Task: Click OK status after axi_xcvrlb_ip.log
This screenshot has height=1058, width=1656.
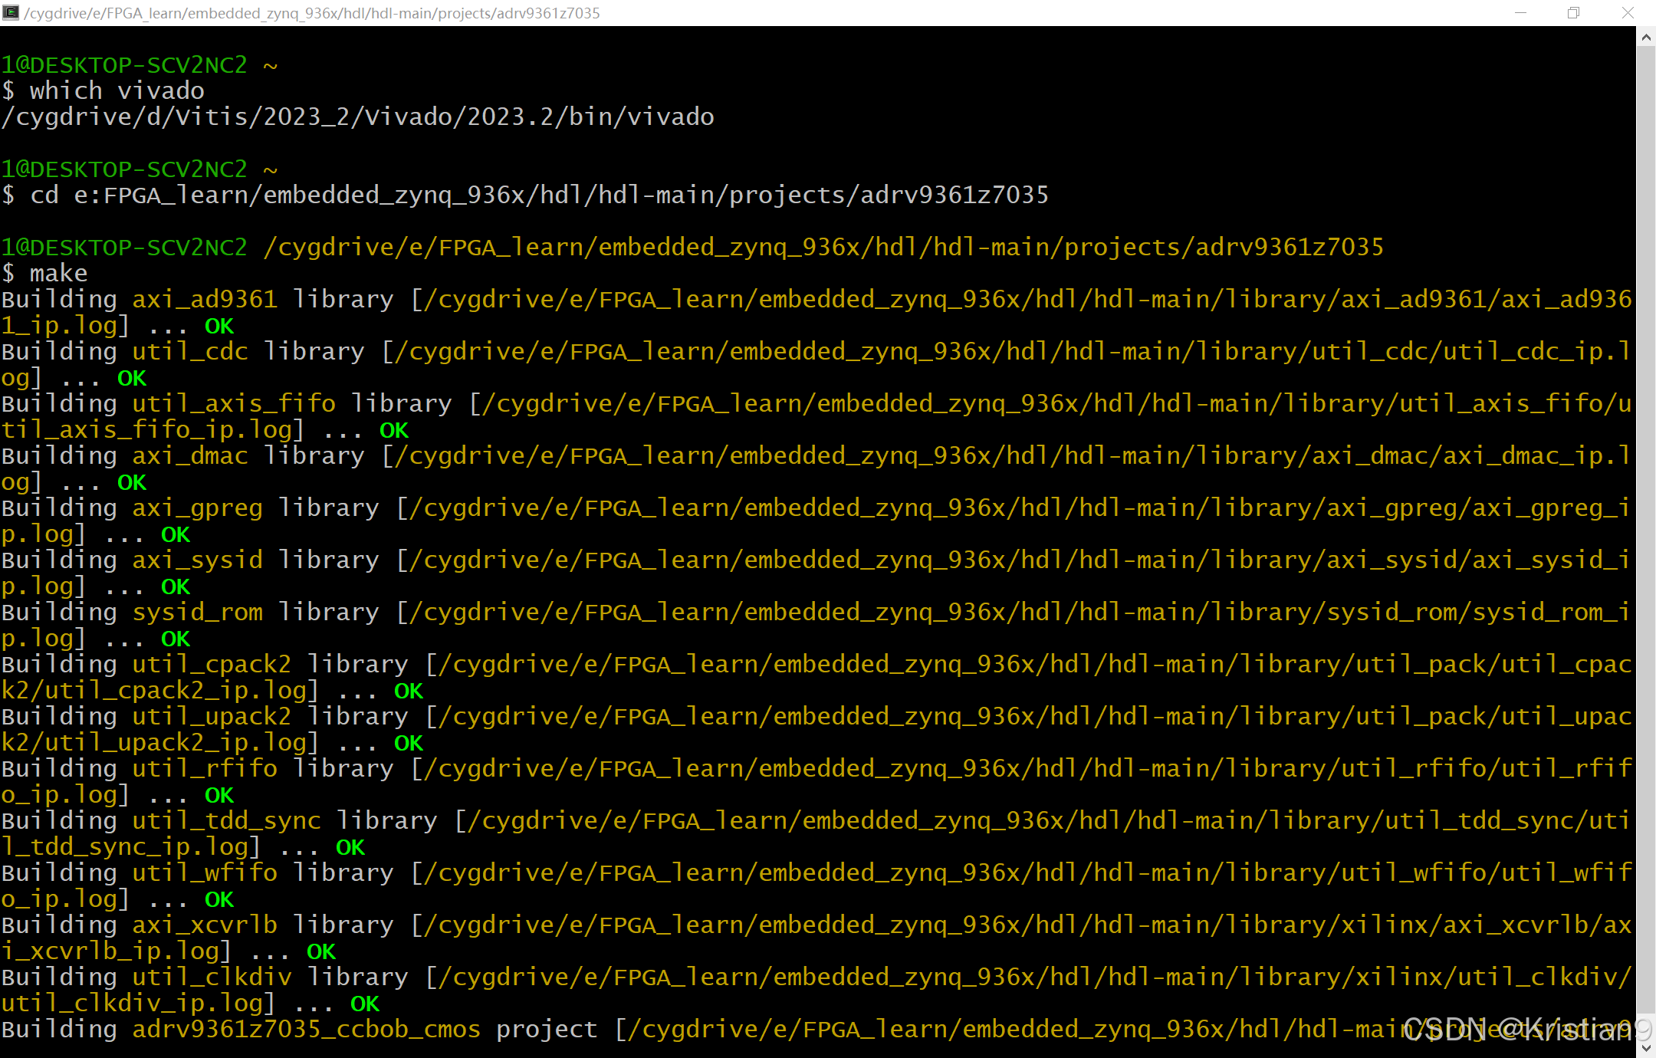Action: point(321,952)
